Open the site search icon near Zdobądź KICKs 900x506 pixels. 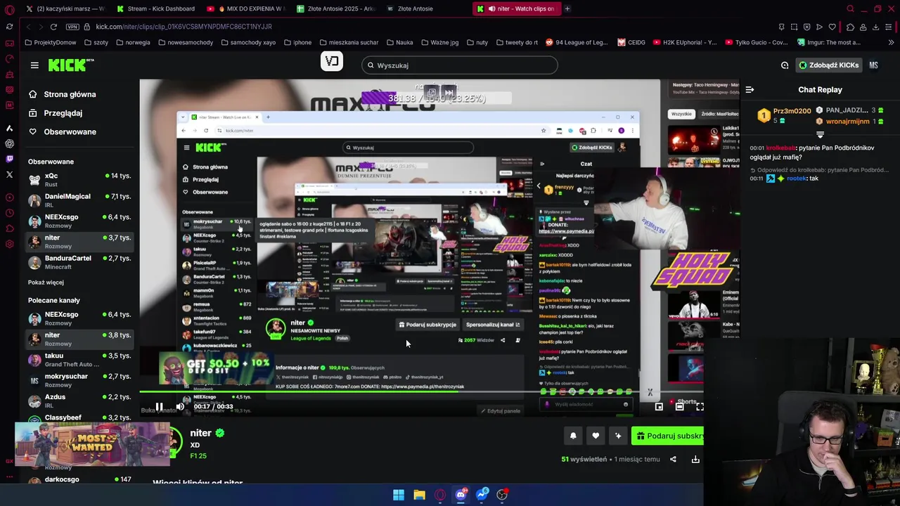[785, 65]
